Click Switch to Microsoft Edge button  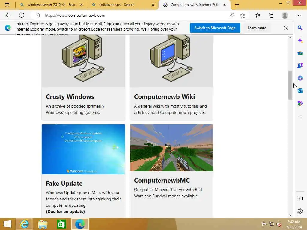pyautogui.click(x=215, y=28)
